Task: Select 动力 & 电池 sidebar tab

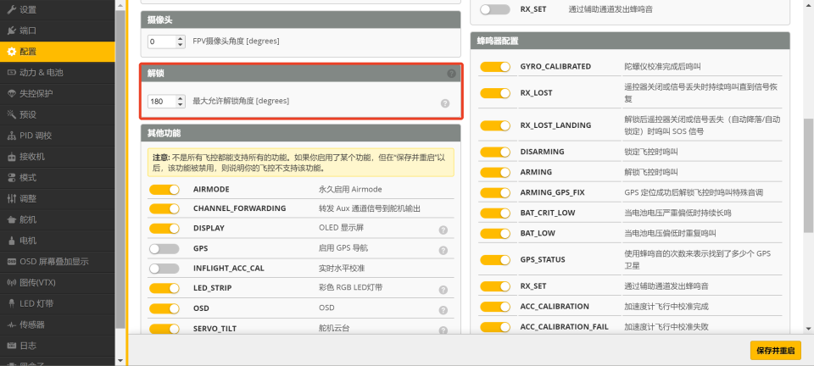Action: point(41,73)
